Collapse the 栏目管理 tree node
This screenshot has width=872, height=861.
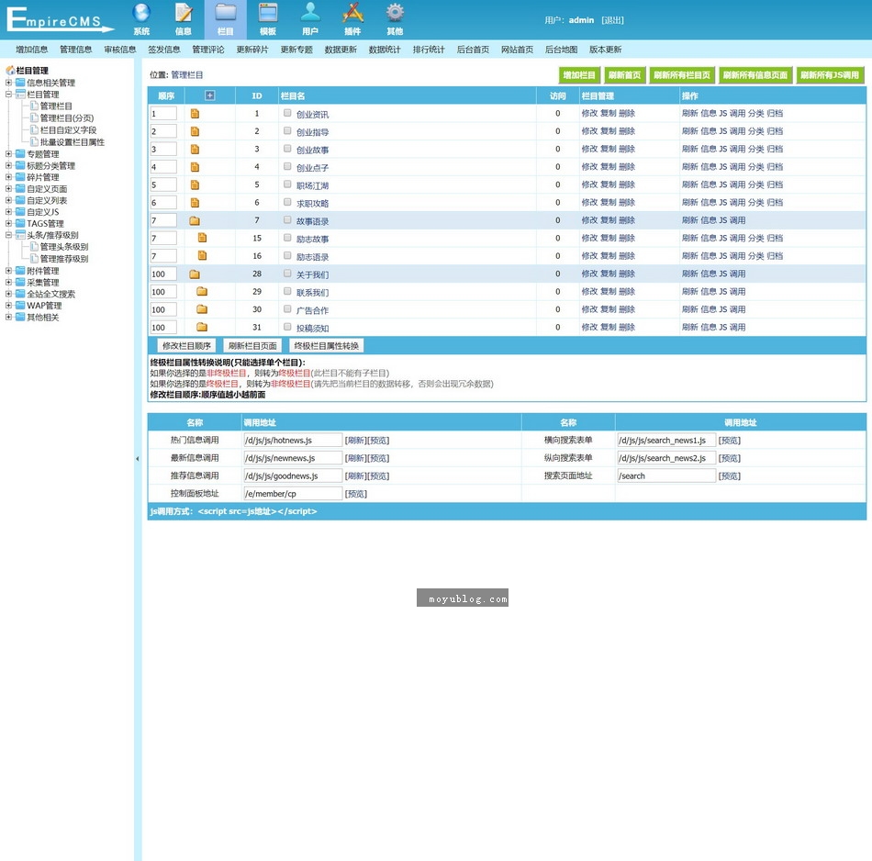click(x=8, y=94)
